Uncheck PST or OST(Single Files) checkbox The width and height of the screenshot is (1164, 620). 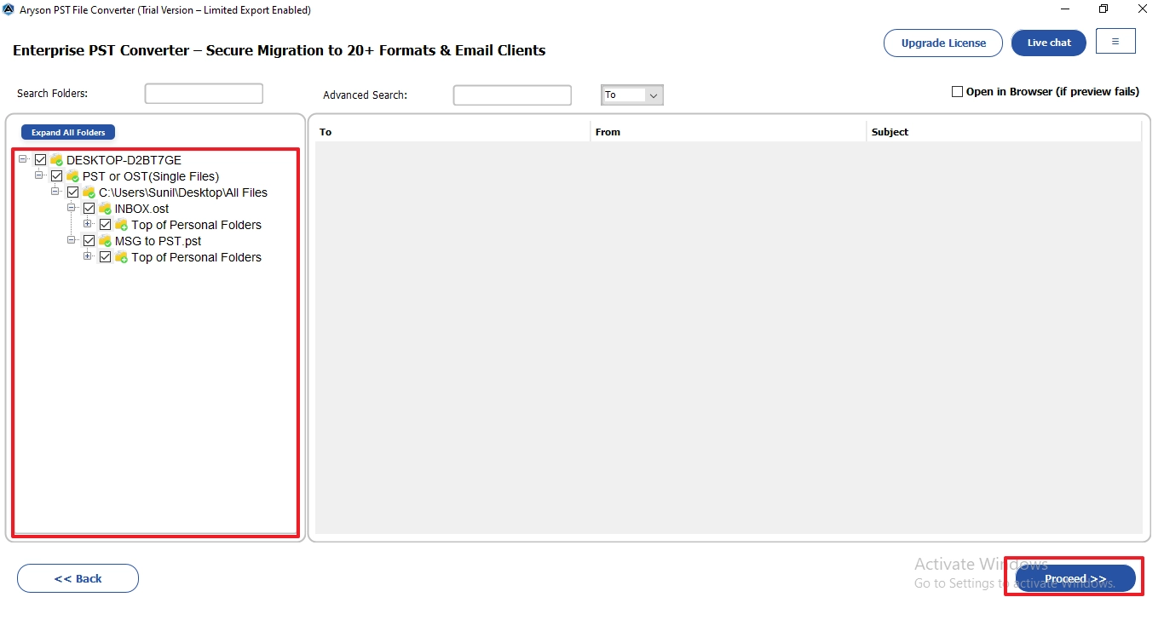tap(57, 176)
